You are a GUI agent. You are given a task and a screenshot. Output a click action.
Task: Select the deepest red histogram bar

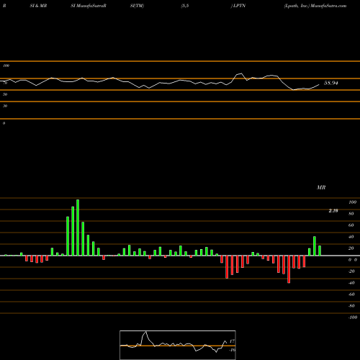289,269
